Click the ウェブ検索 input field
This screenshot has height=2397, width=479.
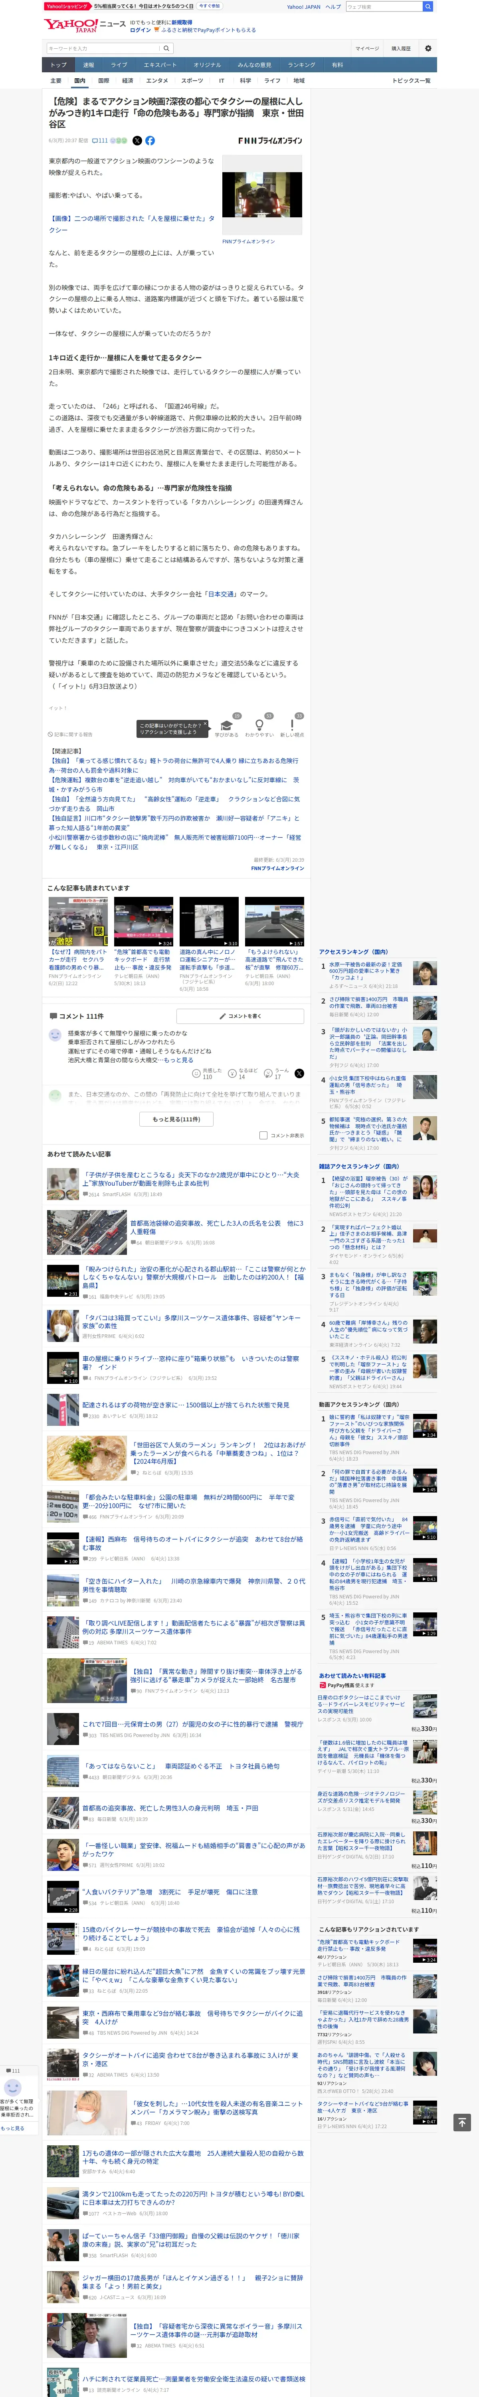coord(384,6)
